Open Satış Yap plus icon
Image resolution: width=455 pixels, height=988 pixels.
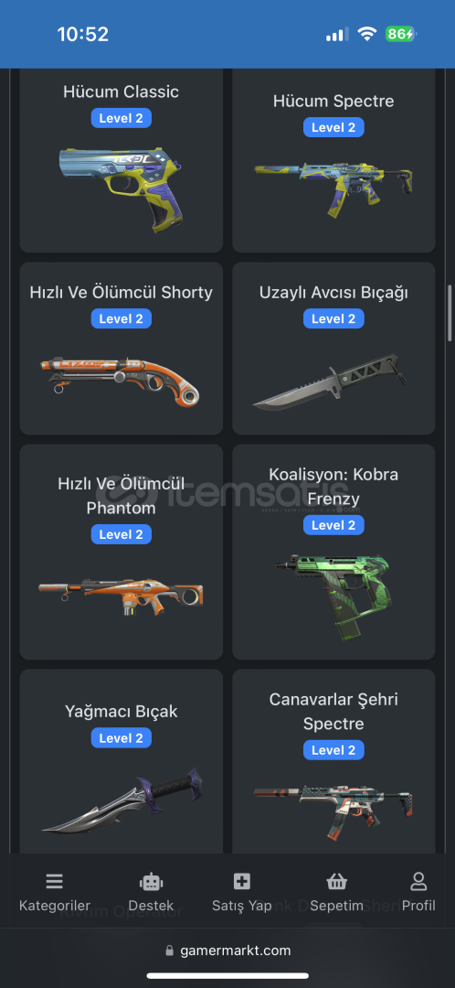point(241,882)
